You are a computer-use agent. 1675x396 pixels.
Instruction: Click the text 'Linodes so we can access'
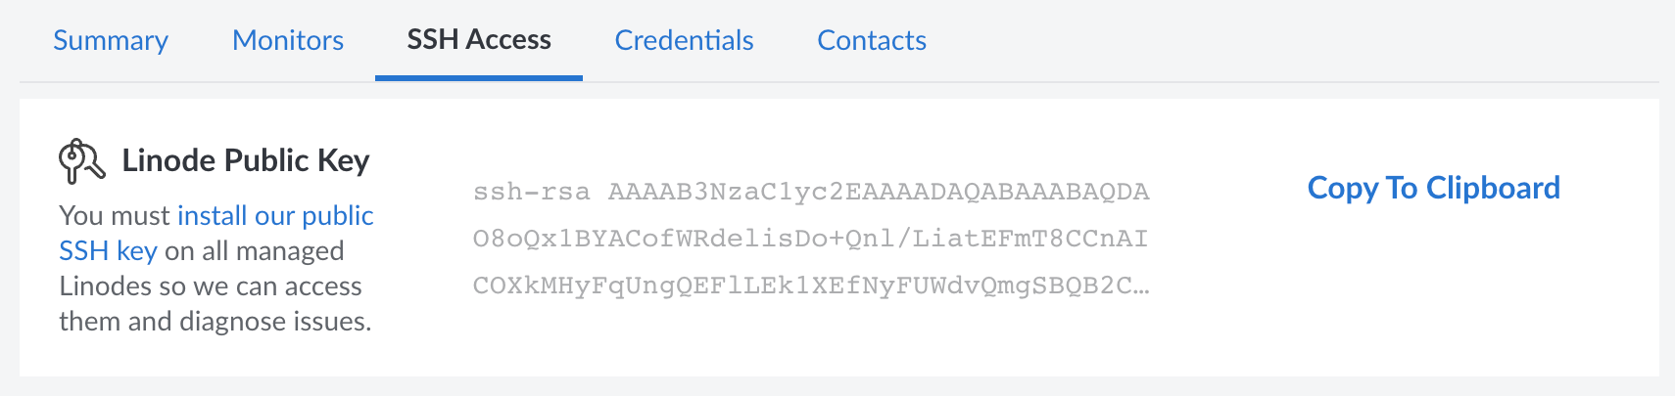(x=211, y=286)
